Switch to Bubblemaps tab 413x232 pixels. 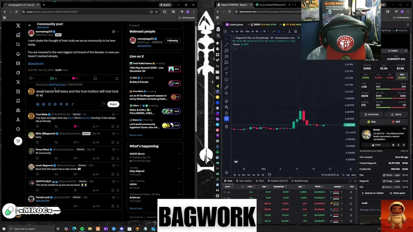click(300, 181)
